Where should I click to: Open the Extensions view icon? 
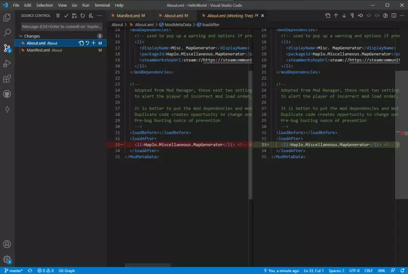7,79
